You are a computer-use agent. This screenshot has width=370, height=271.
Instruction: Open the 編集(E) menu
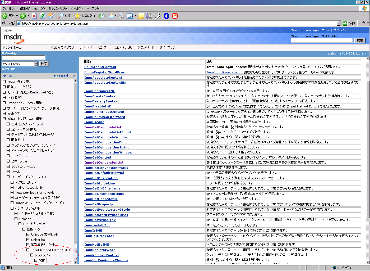click(x=25, y=8)
